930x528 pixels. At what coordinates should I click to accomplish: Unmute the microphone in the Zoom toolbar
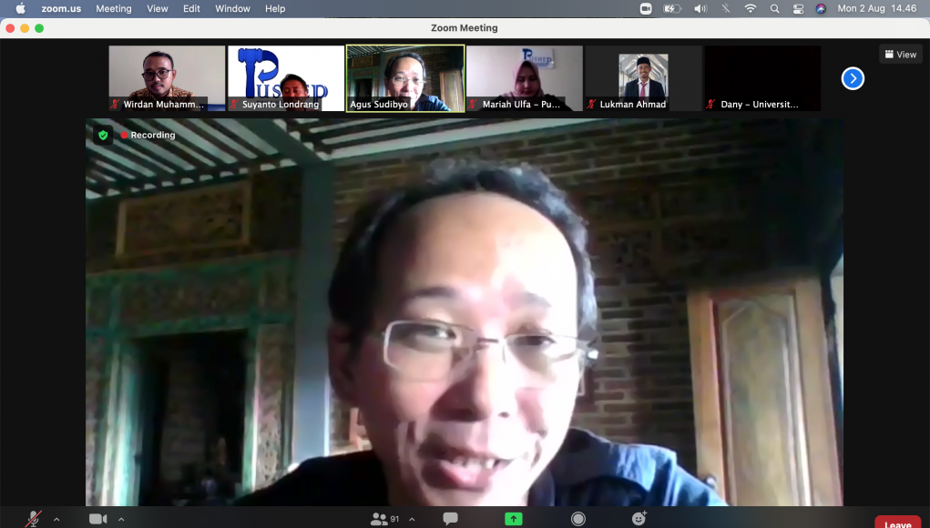[x=33, y=519]
